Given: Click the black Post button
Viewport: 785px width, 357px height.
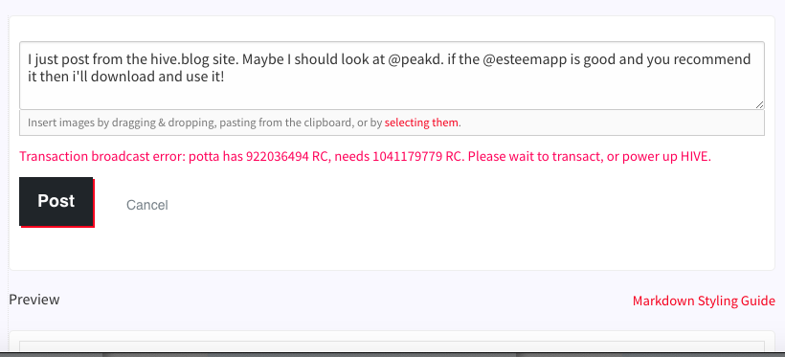Looking at the screenshot, I should (x=56, y=201).
